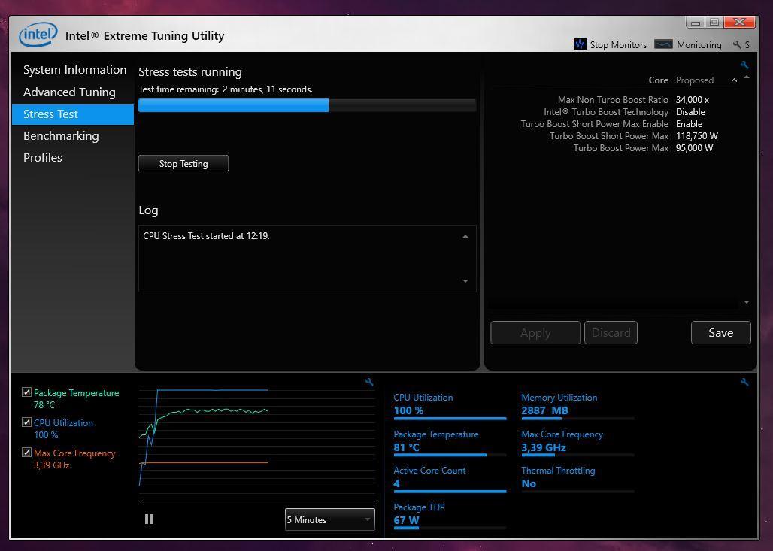Click the Stop Monitors waveform icon
773x551 pixels.
pyautogui.click(x=581, y=44)
